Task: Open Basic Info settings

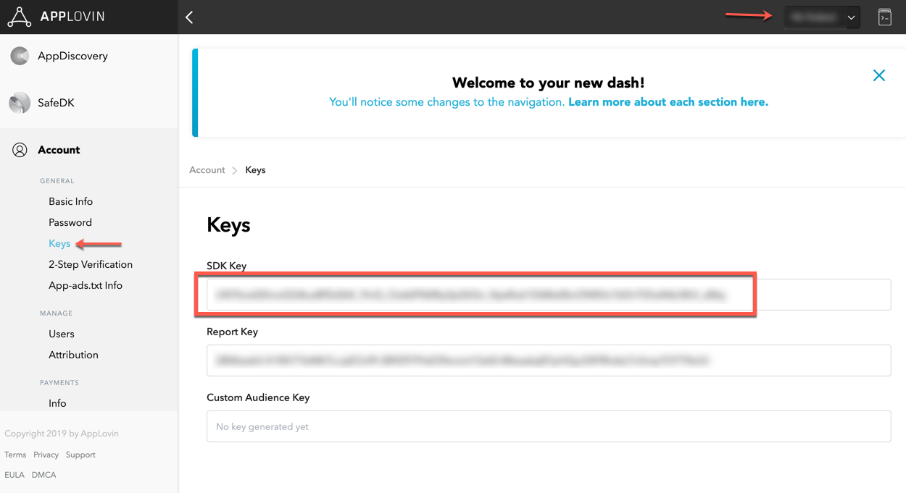Action: [70, 201]
